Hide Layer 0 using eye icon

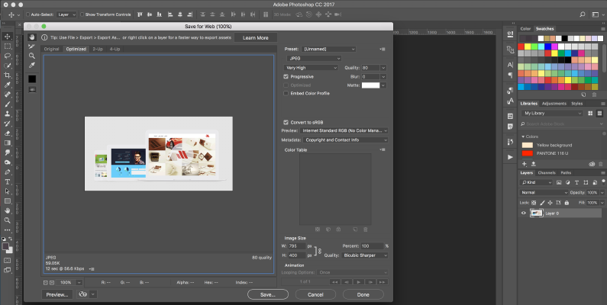[524, 213]
